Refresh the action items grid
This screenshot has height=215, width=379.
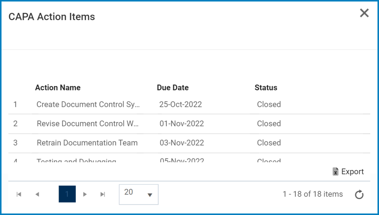(359, 195)
